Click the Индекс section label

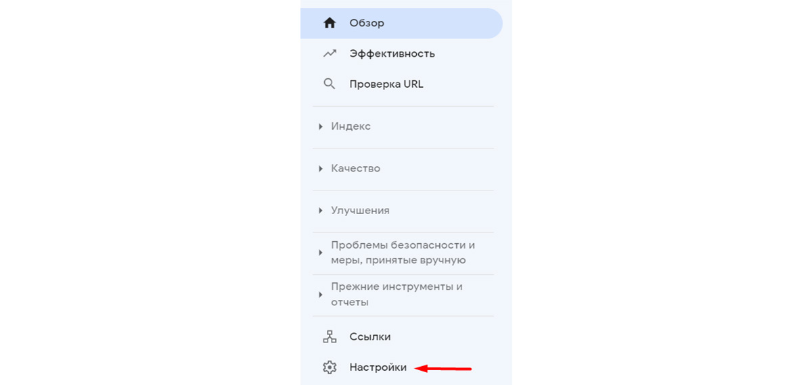pos(351,126)
